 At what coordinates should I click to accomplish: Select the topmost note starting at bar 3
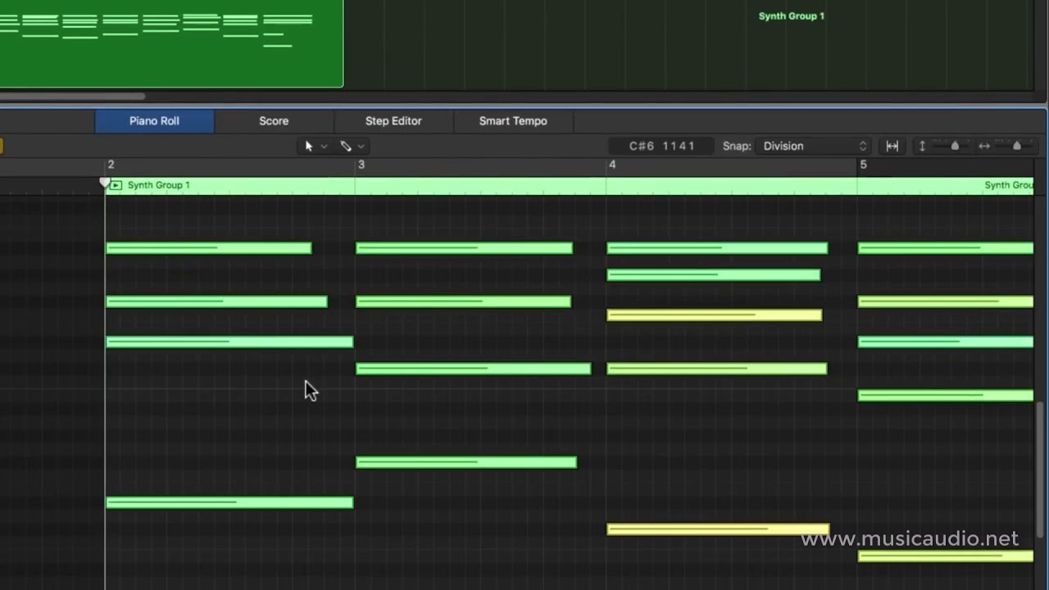pos(465,248)
